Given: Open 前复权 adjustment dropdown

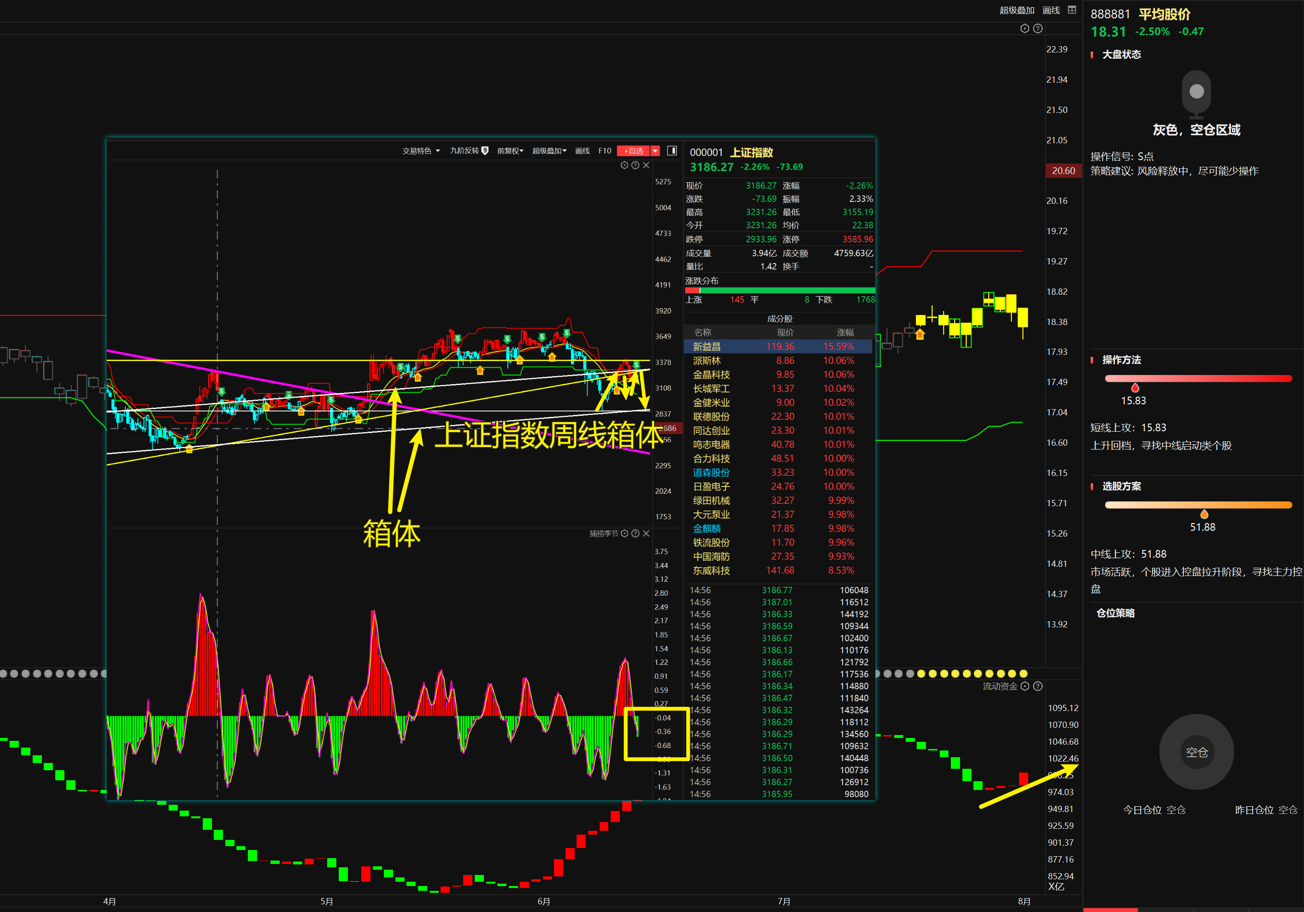Looking at the screenshot, I should click(510, 150).
